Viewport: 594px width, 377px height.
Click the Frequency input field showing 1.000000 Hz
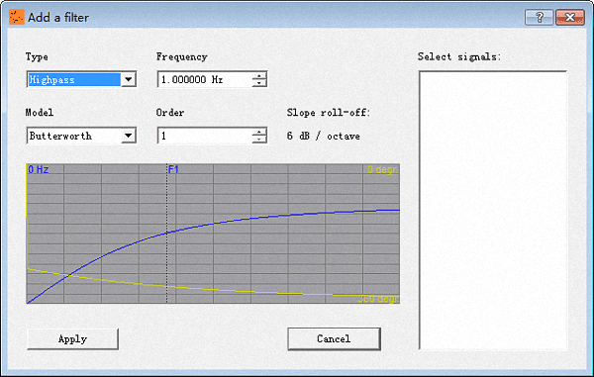(205, 79)
